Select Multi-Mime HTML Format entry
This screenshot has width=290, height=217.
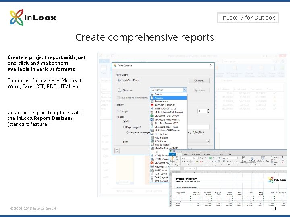(x=168, y=112)
